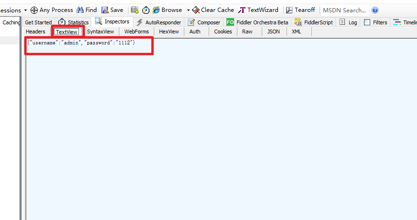
Task: Select the Headers inspector tab
Action: (35, 31)
